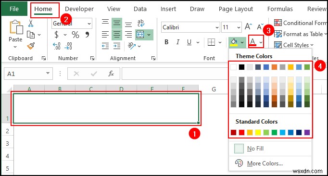
Task: Click the Wrap Text icon
Action: [x=141, y=23]
